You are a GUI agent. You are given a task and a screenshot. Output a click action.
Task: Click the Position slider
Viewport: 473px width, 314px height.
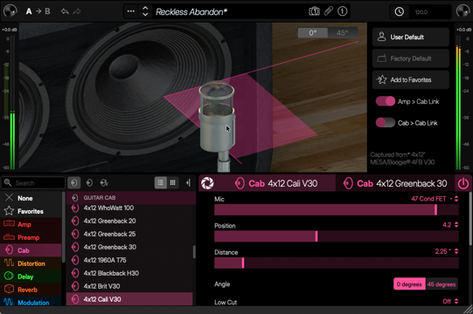point(337,236)
